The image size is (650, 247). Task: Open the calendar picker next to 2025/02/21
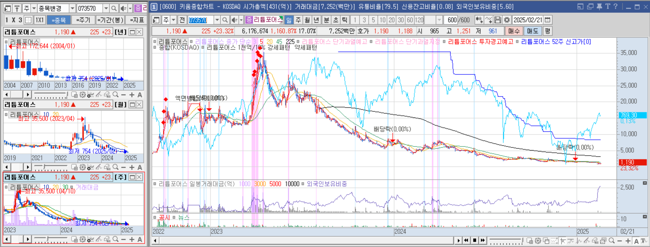coord(548,20)
